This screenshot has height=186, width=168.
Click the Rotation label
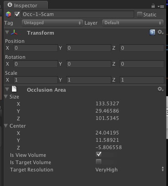click(x=15, y=57)
